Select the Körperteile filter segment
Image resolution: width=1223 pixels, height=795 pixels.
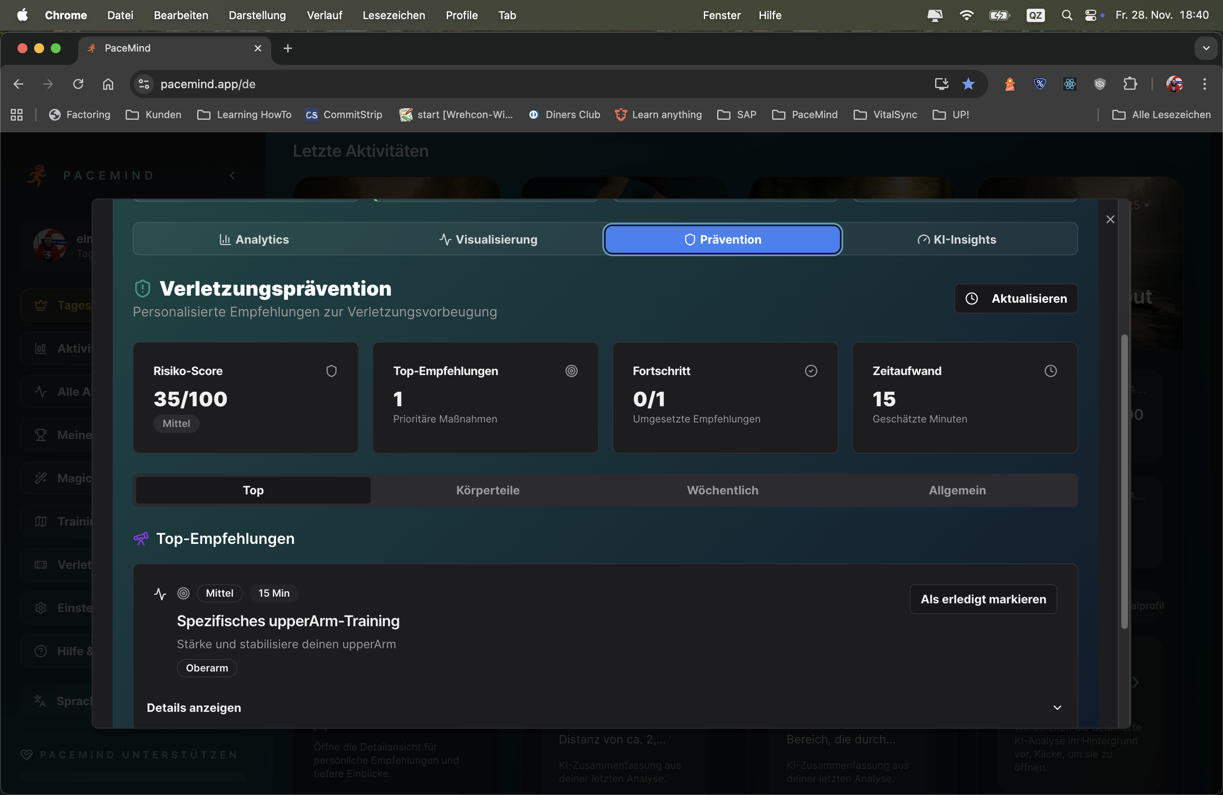(488, 490)
